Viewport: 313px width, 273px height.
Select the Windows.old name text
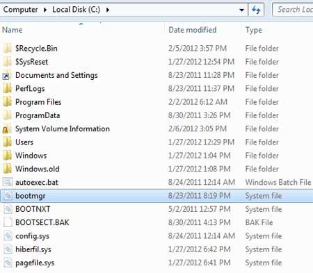pyautogui.click(x=38, y=169)
